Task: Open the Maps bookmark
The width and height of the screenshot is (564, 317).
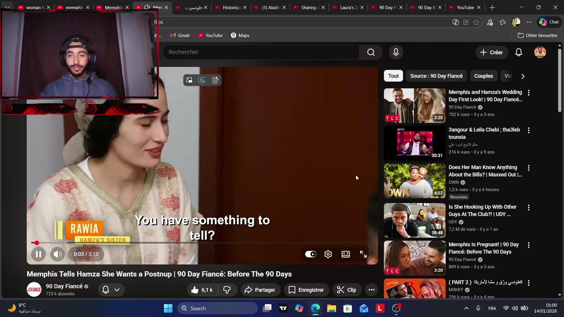Action: (x=240, y=35)
